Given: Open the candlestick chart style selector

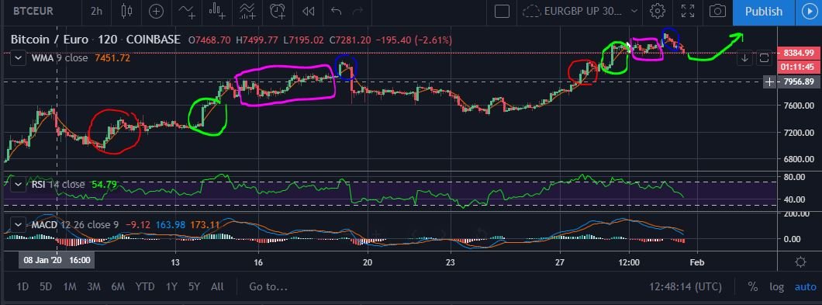Looking at the screenshot, I should pyautogui.click(x=126, y=11).
